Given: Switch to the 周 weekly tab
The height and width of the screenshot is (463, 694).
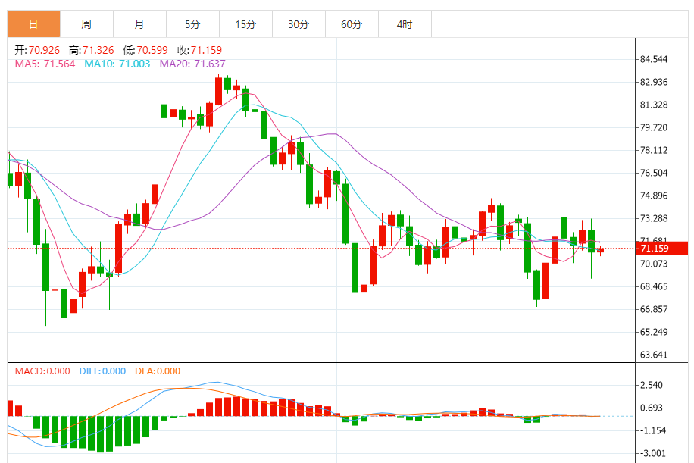Looking at the screenshot, I should pos(86,24).
